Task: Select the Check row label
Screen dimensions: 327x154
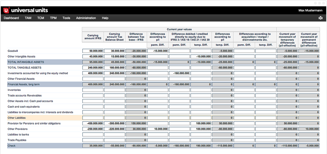Action: (12, 146)
